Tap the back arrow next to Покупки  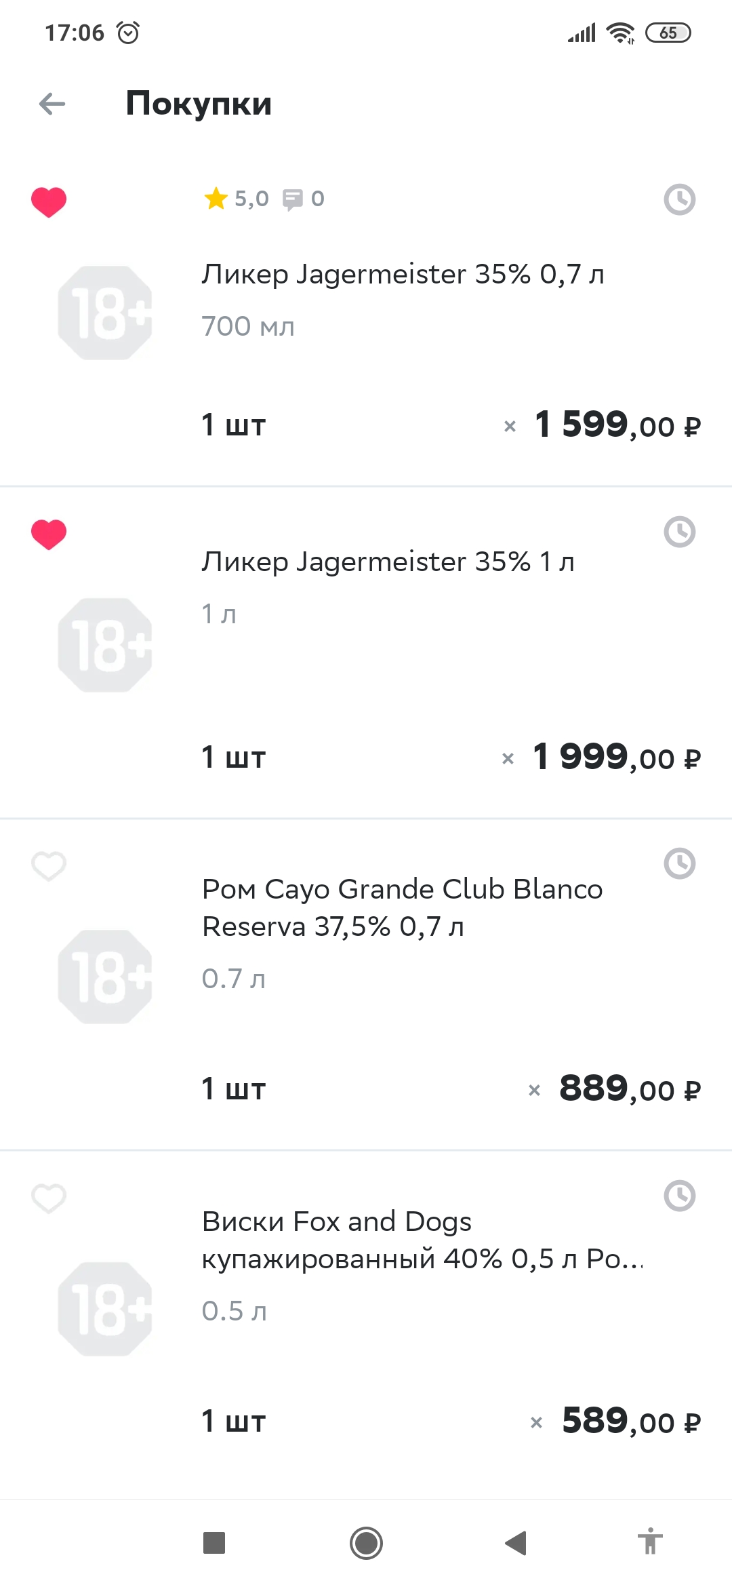(52, 104)
